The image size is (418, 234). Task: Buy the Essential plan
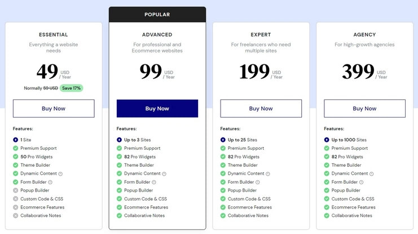[x=54, y=109]
